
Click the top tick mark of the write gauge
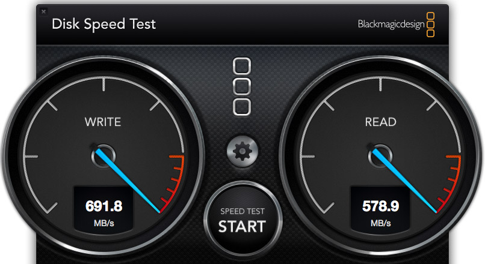(103, 85)
